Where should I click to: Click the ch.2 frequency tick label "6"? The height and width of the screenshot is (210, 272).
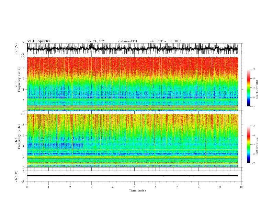click(x=24, y=136)
